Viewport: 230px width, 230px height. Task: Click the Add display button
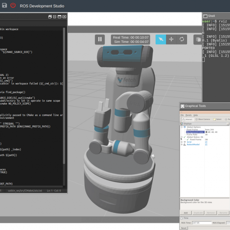pyautogui.click(x=186, y=213)
